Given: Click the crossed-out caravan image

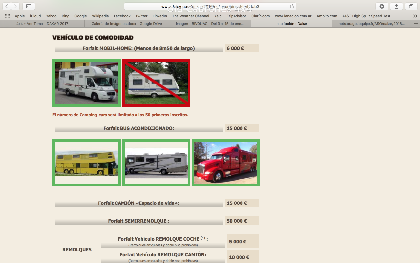Looking at the screenshot, I should pos(156,83).
